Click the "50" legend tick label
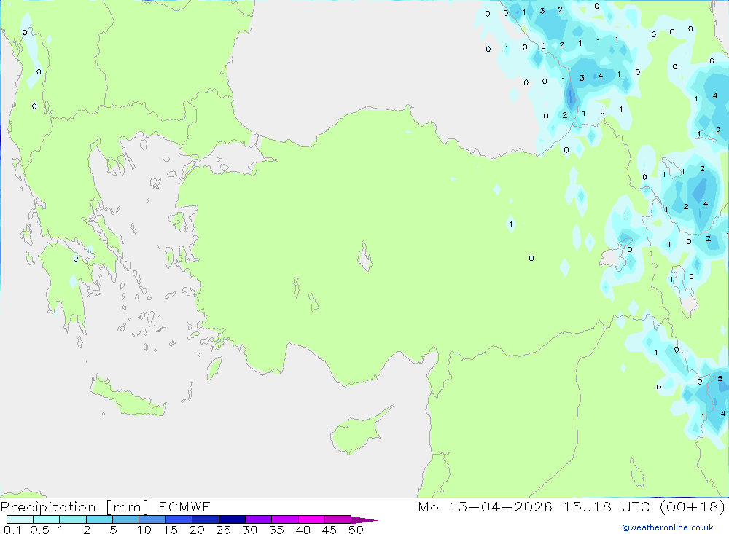This screenshot has width=729, height=534. pyautogui.click(x=356, y=530)
